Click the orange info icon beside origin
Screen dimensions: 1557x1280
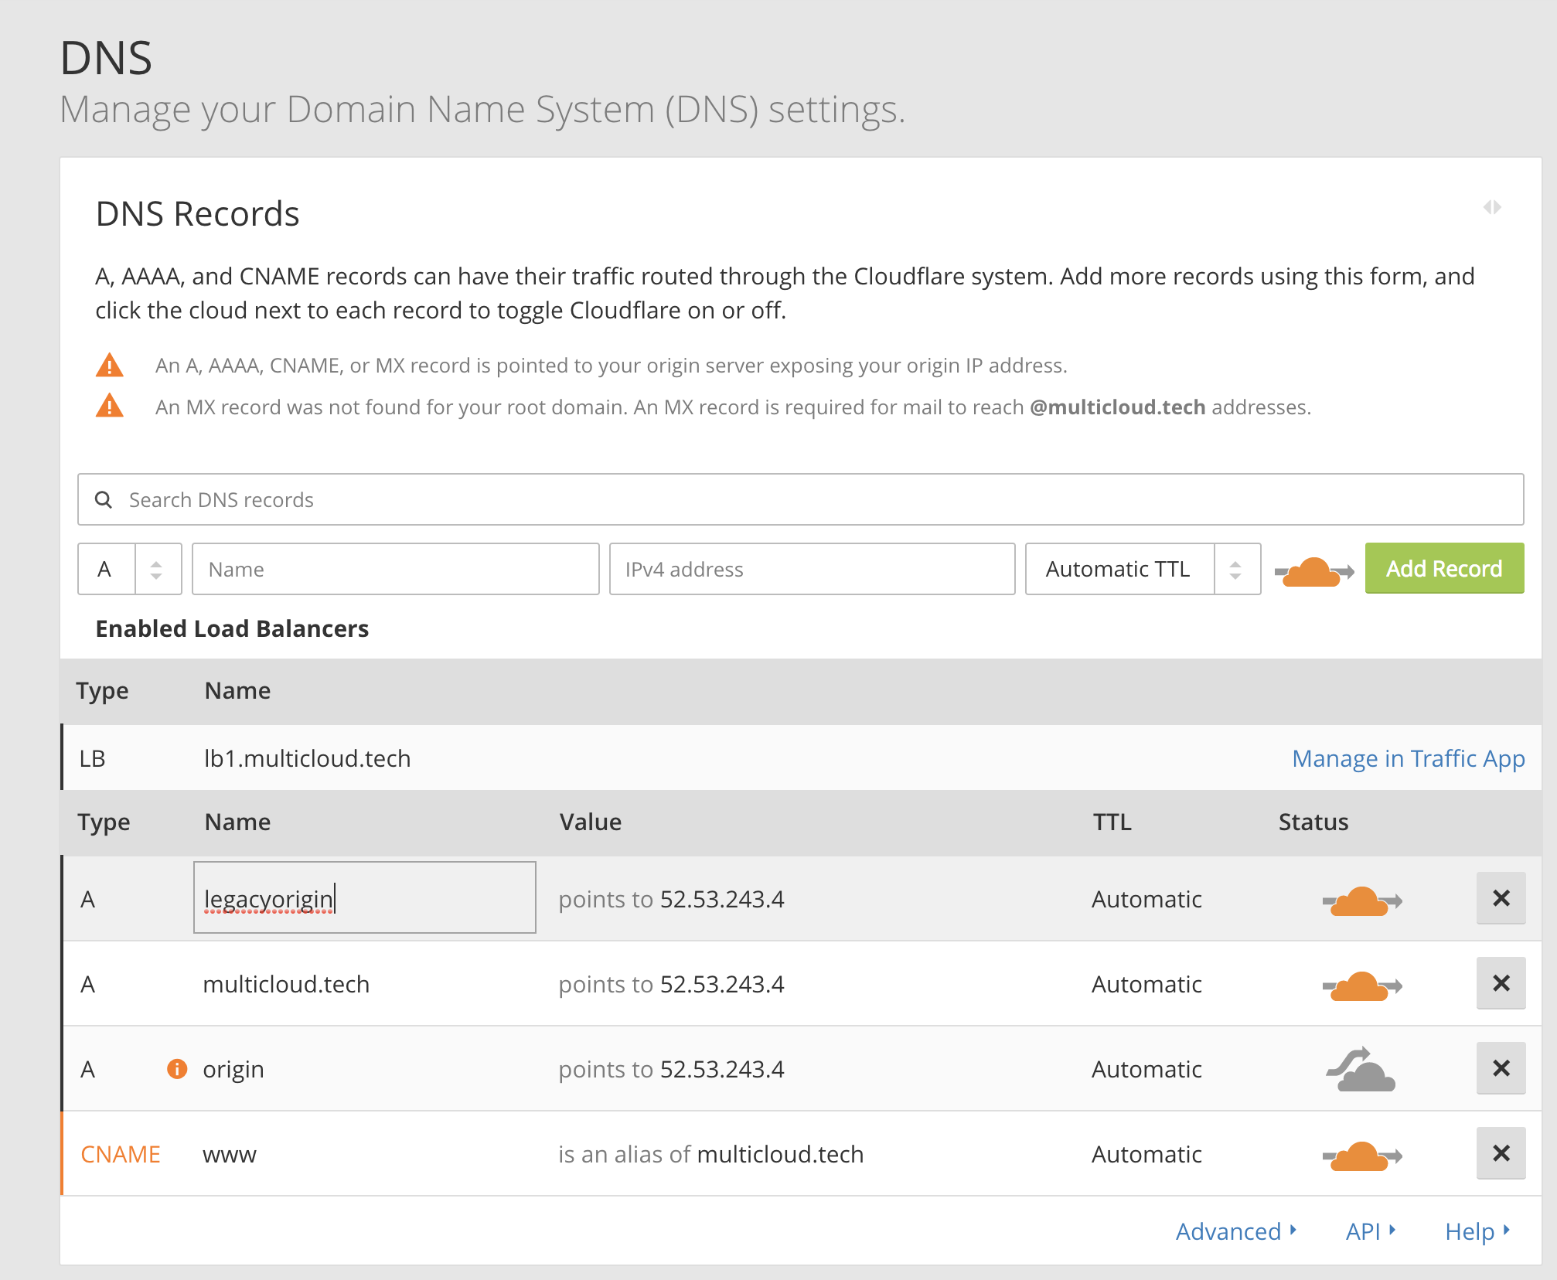pyautogui.click(x=177, y=1069)
